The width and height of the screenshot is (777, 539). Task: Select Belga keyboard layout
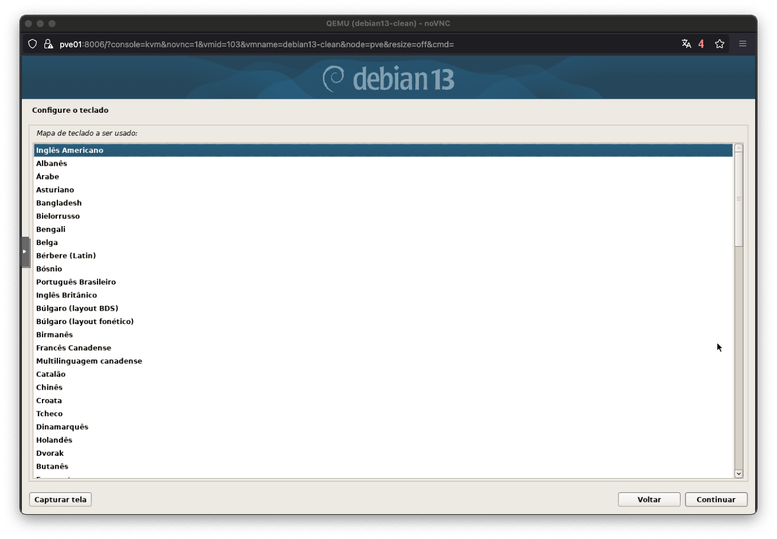(383, 243)
